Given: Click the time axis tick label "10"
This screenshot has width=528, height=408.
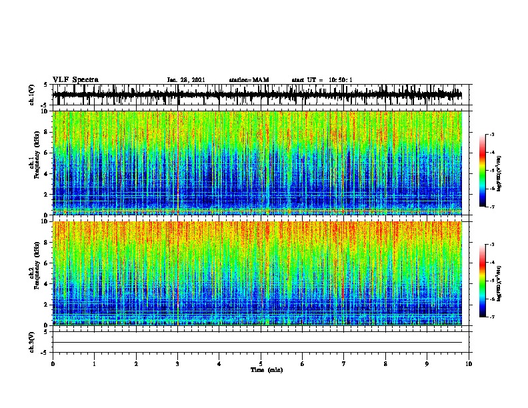Looking at the screenshot, I should pos(469,364).
